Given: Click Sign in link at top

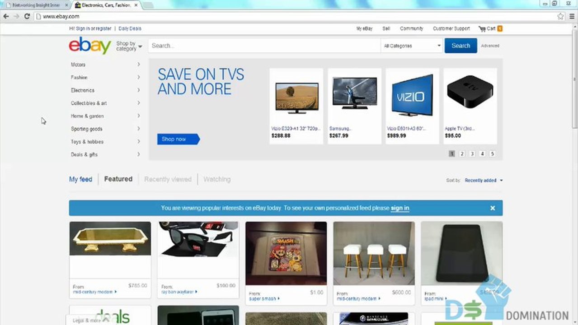Looking at the screenshot, I should coord(83,28).
